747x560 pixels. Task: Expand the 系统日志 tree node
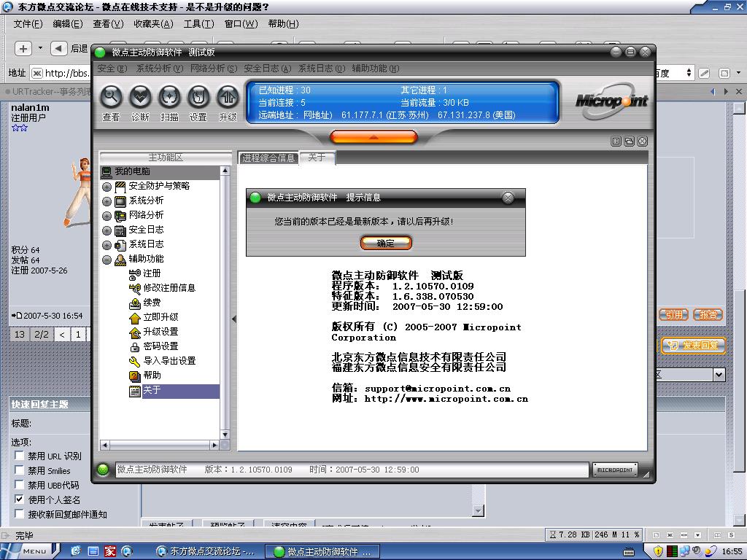coord(107,245)
